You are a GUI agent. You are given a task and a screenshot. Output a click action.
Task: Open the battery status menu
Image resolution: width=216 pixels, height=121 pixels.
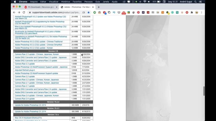[159, 2]
